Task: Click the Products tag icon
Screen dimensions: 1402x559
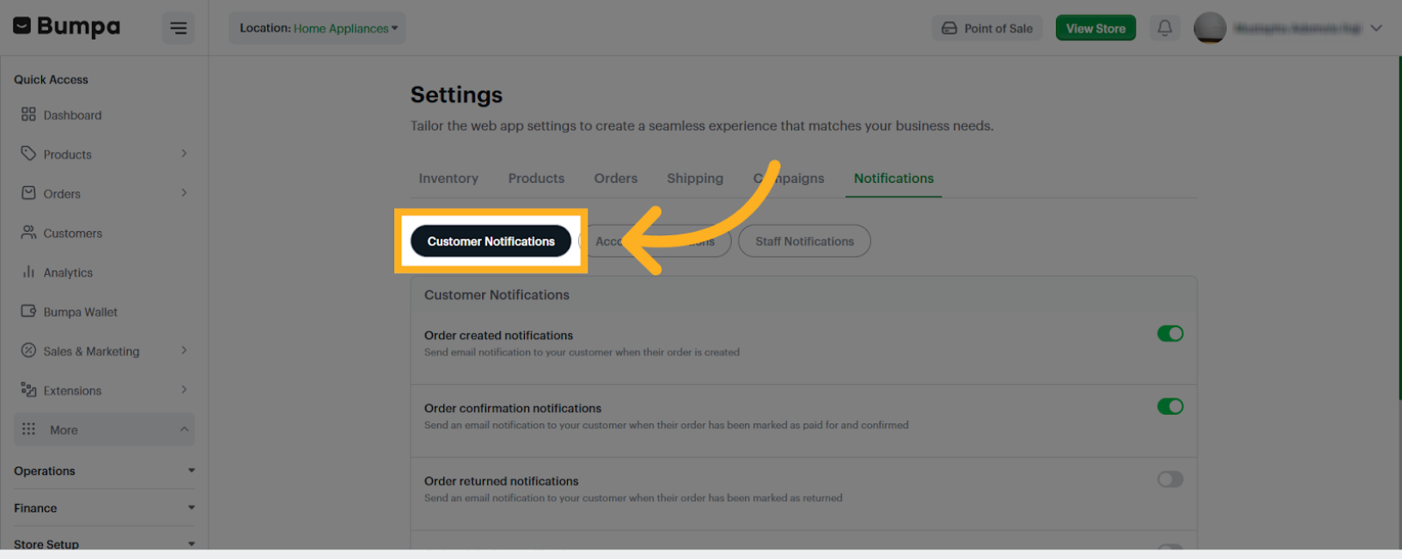Action: pyautogui.click(x=28, y=154)
